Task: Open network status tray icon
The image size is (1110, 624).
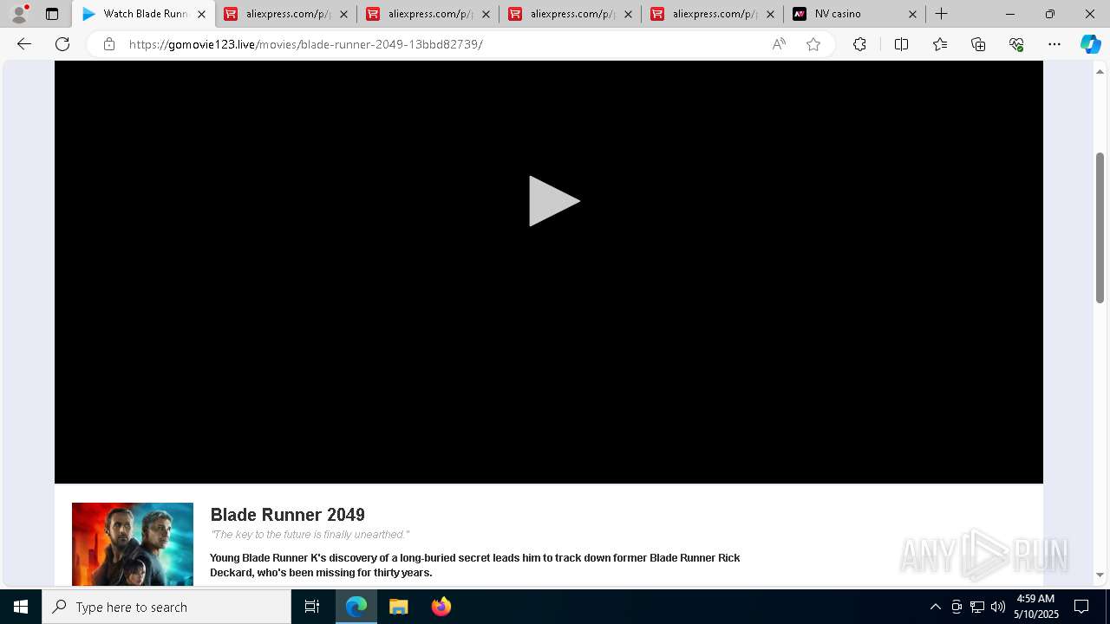Action: (x=976, y=607)
